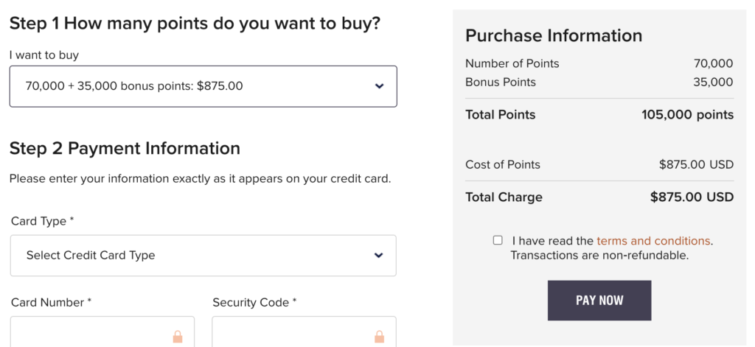Image resolution: width=755 pixels, height=347 pixels.
Task: Focus the Card Number input field
Action: click(102, 332)
